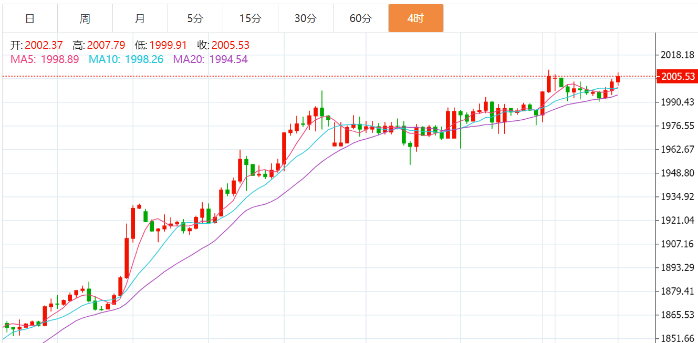The height and width of the screenshot is (343, 698).
Task: Click the MA5: 1998.89 indicator label
Action: [45, 59]
